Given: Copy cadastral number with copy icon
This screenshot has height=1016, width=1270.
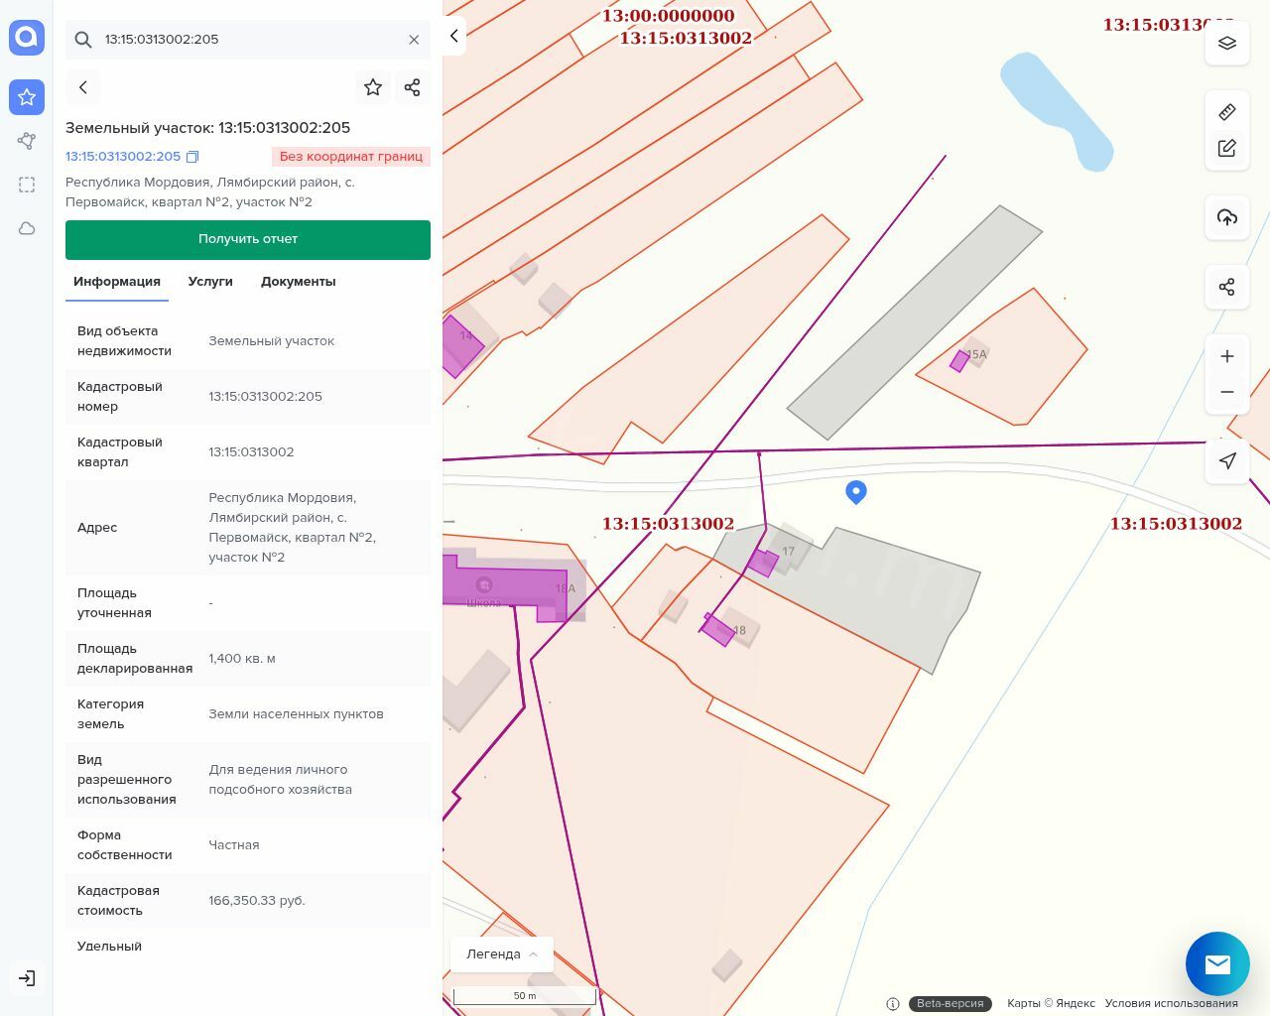Looking at the screenshot, I should pos(193,157).
